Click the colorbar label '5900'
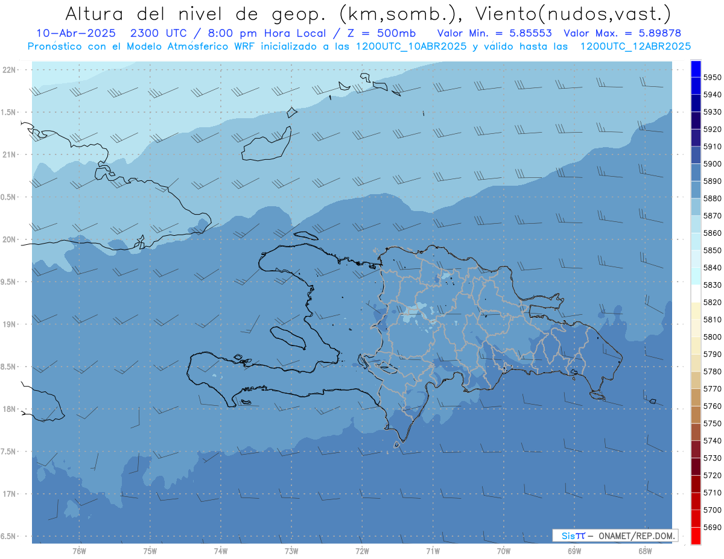Viewport: 724px width, 559px height. point(713,163)
